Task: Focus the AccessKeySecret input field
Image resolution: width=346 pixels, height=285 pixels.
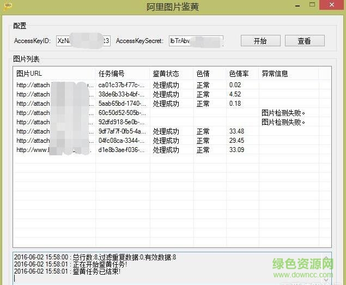Action: pos(195,41)
